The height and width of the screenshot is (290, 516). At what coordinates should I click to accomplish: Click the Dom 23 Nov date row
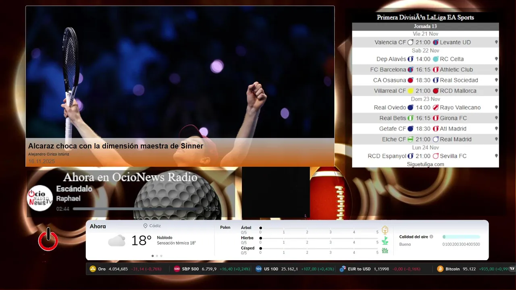[425, 99]
